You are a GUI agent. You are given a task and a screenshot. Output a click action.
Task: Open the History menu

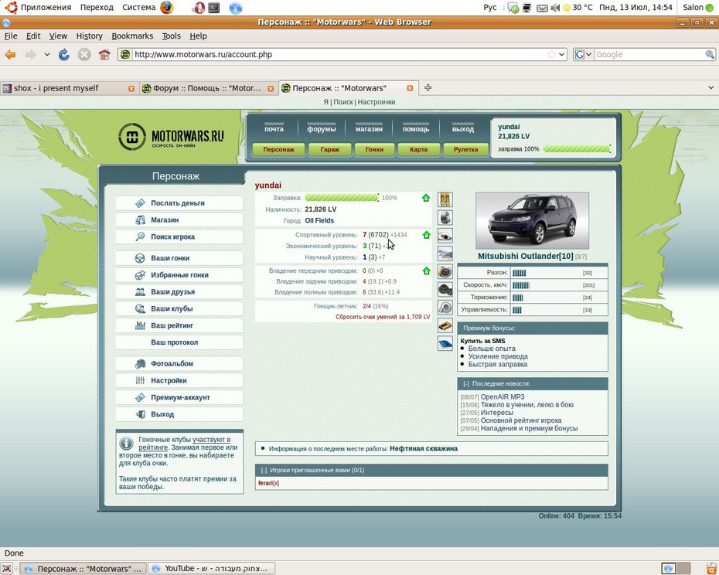point(90,36)
